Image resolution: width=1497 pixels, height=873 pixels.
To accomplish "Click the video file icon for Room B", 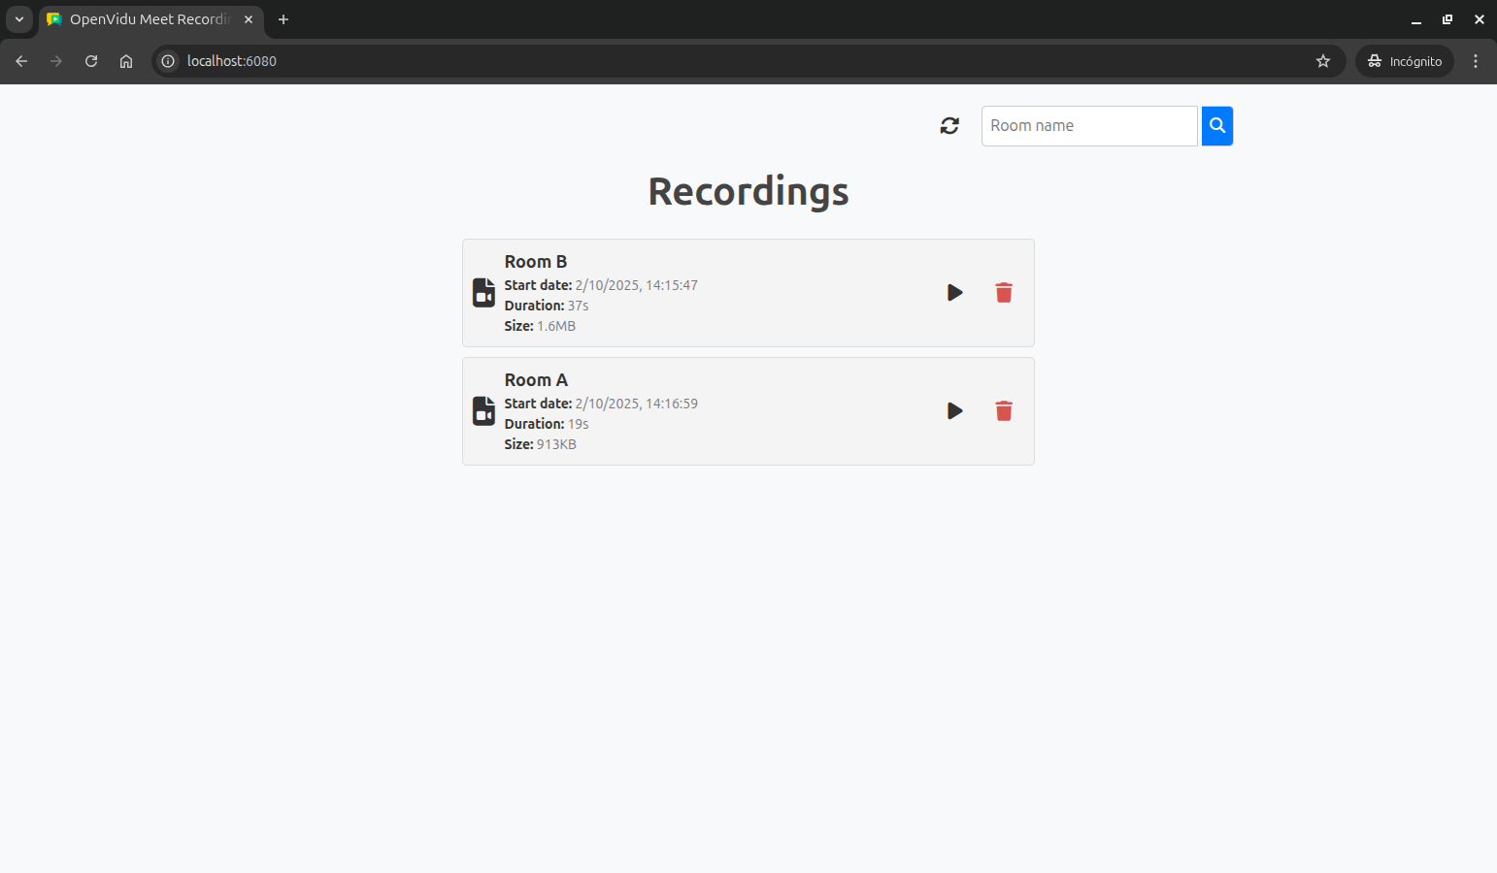I will tap(483, 293).
